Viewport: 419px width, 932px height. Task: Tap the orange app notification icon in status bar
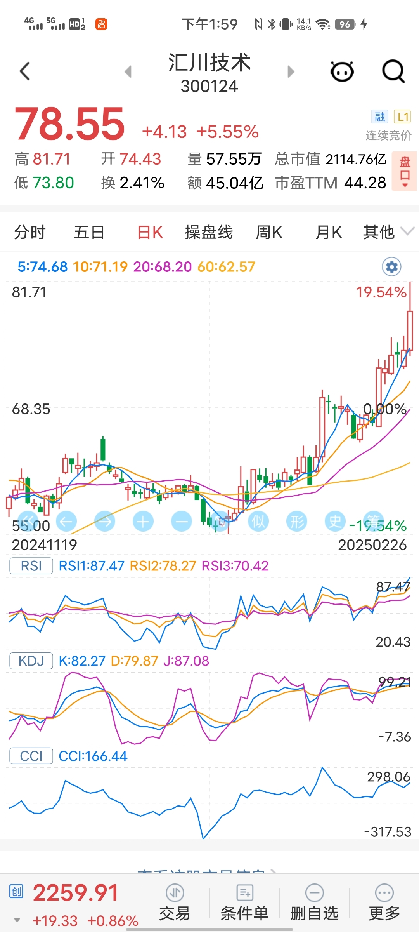pyautogui.click(x=101, y=24)
